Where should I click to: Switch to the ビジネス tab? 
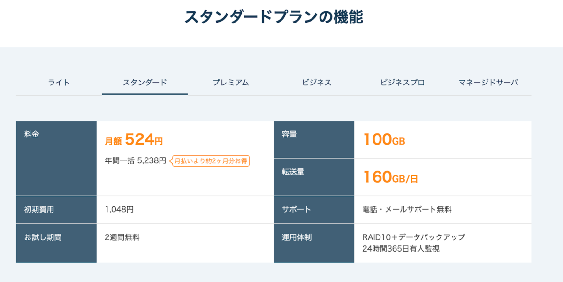click(317, 83)
